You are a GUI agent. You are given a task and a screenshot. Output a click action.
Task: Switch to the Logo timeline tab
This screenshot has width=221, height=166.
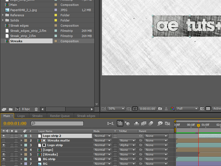[x=21, y=116]
